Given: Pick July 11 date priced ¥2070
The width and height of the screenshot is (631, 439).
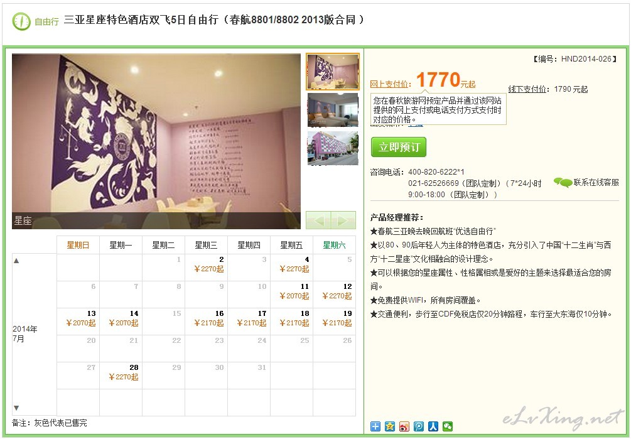Looking at the screenshot, I should 291,294.
